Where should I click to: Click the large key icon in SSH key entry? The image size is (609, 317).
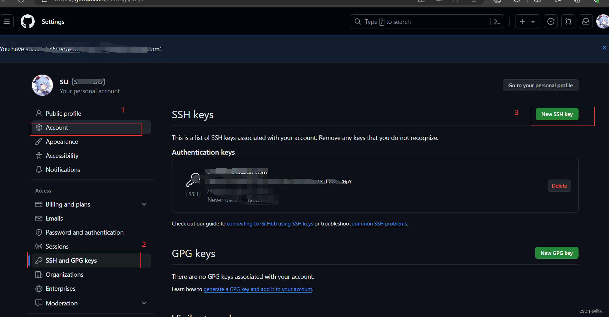point(193,180)
